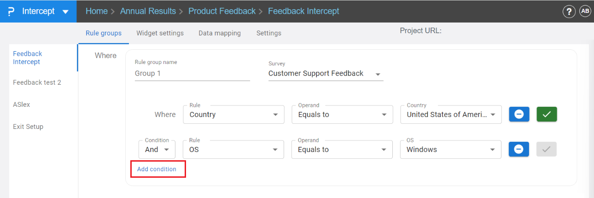The height and width of the screenshot is (198, 594).
Task: Go to Annual Results breadcrumb
Action: [x=148, y=11]
